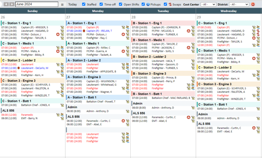Click red clear-filters icon beside District
Image resolution: width=262 pixels, height=158 pixels.
[x=253, y=4]
